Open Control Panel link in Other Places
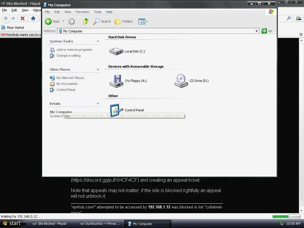Image resolution: width=304 pixels, height=228 pixels. point(66,90)
